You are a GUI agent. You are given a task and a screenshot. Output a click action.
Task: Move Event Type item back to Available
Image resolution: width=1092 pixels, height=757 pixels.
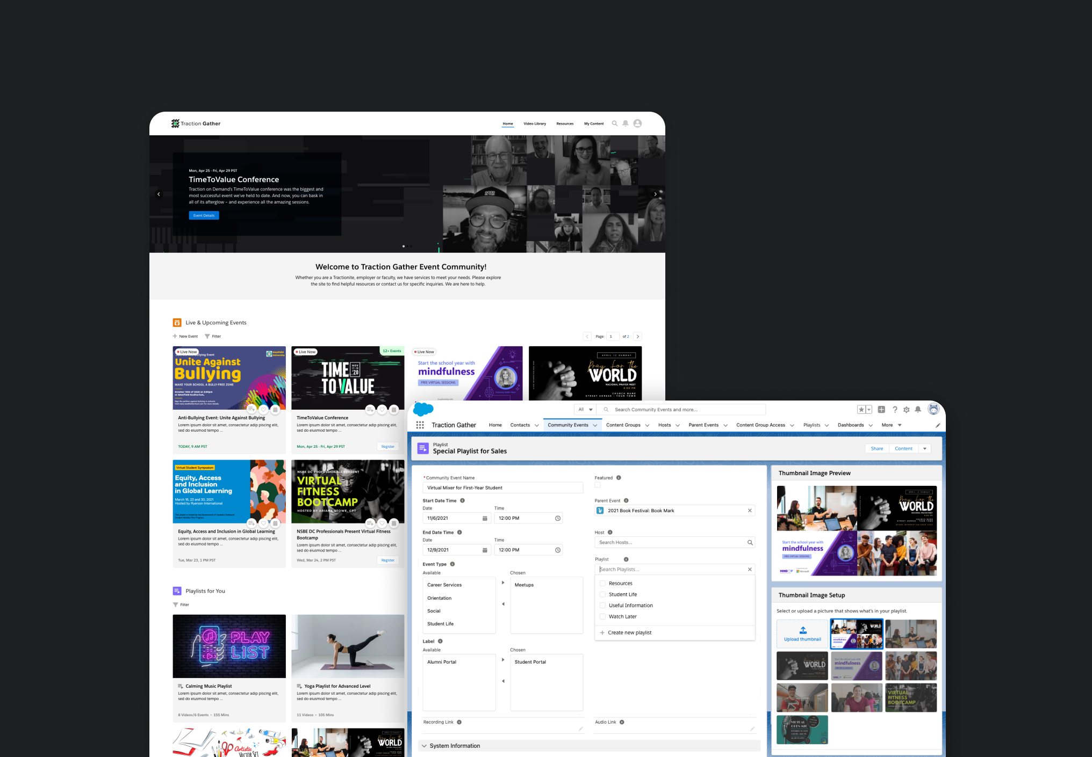(x=503, y=604)
